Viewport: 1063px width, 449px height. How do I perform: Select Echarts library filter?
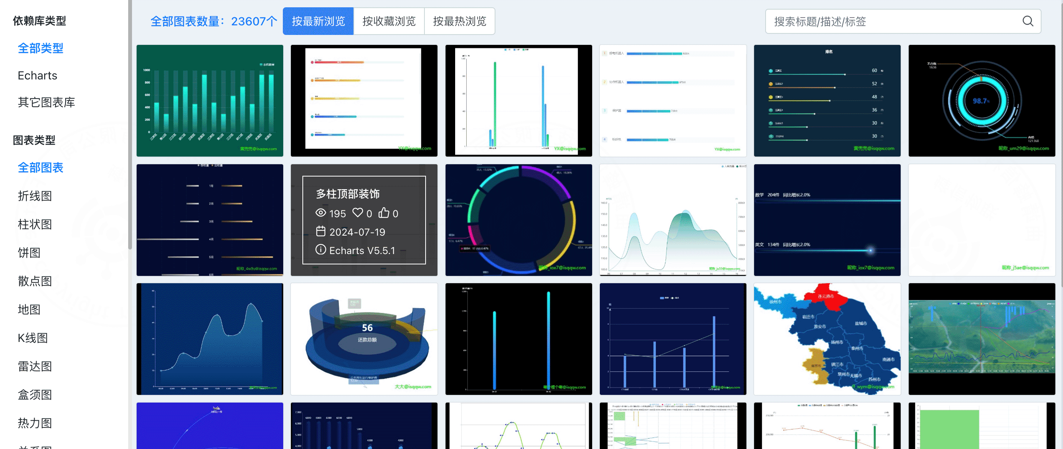tap(37, 76)
